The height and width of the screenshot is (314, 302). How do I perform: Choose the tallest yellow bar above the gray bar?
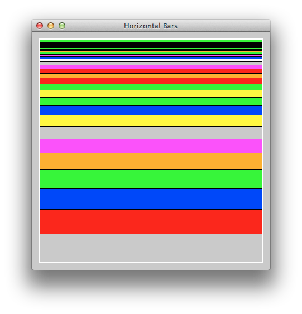coord(151,121)
